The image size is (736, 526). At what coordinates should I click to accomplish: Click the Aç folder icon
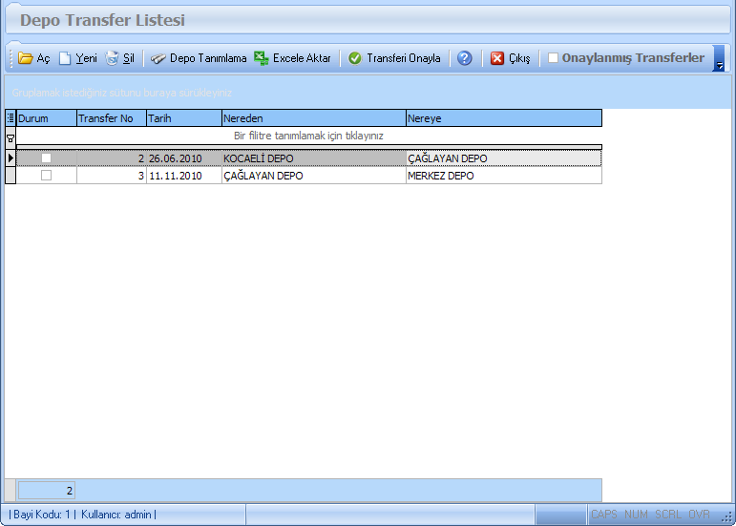point(26,58)
